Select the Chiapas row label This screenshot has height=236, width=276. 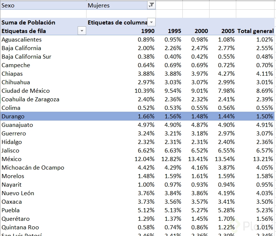[x=12, y=74]
